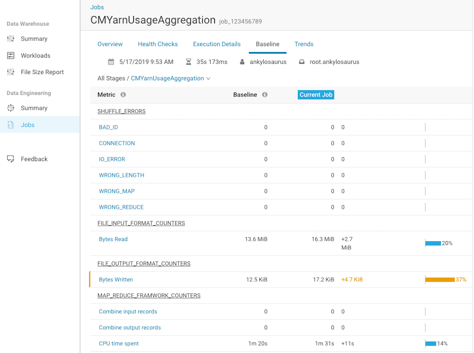Open the Health Checks tab
This screenshot has width=474, height=353.
tap(158, 44)
